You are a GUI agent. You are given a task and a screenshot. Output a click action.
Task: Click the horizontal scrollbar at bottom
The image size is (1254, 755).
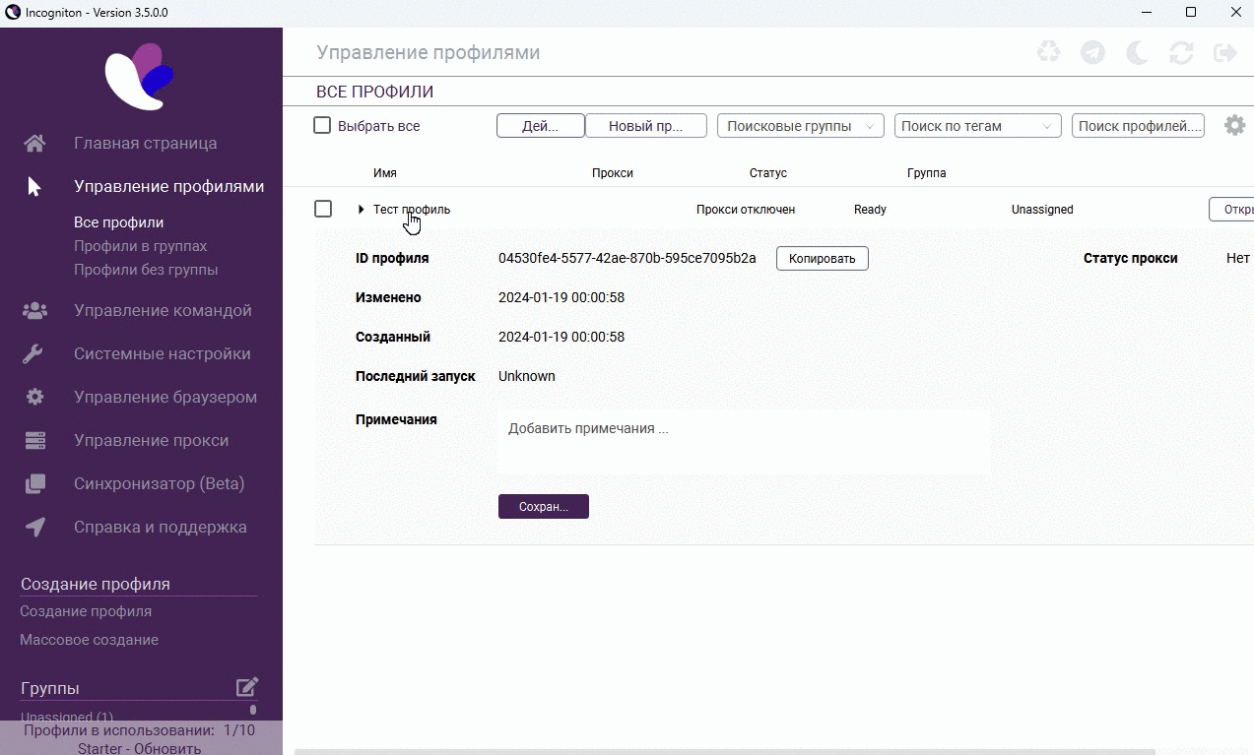(x=724, y=751)
